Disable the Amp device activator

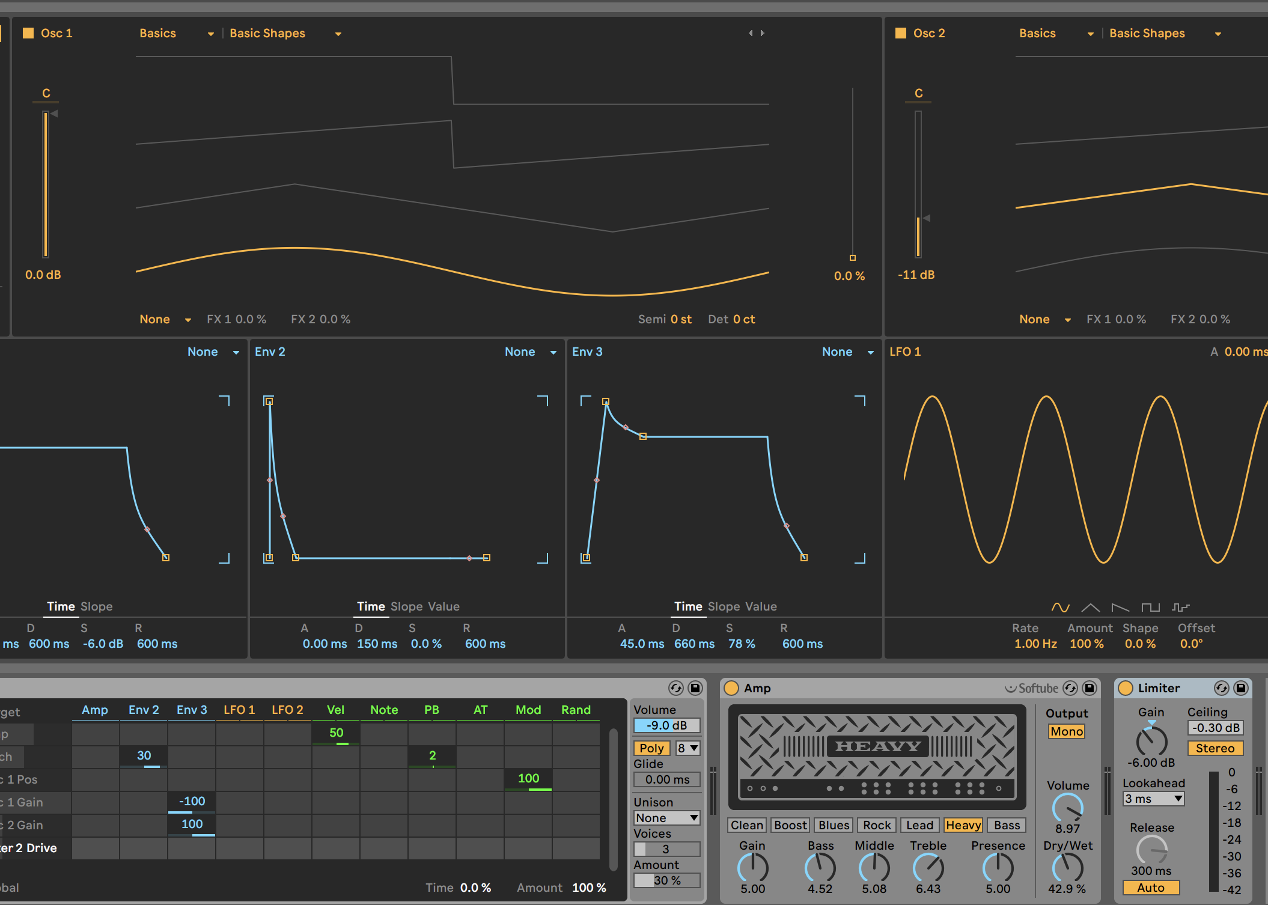pos(731,688)
